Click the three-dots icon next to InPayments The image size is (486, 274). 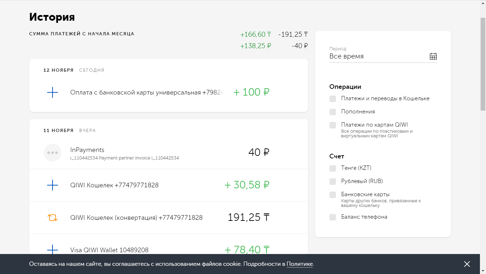(53, 153)
